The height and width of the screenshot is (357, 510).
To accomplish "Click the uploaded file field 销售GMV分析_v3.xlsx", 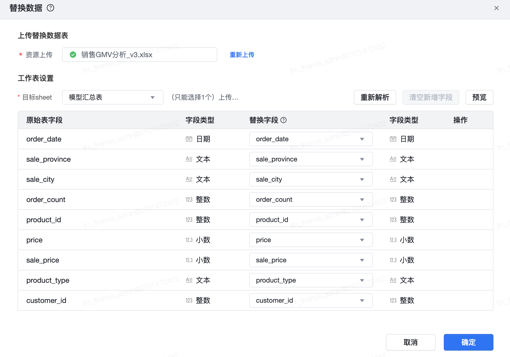I will tap(140, 55).
